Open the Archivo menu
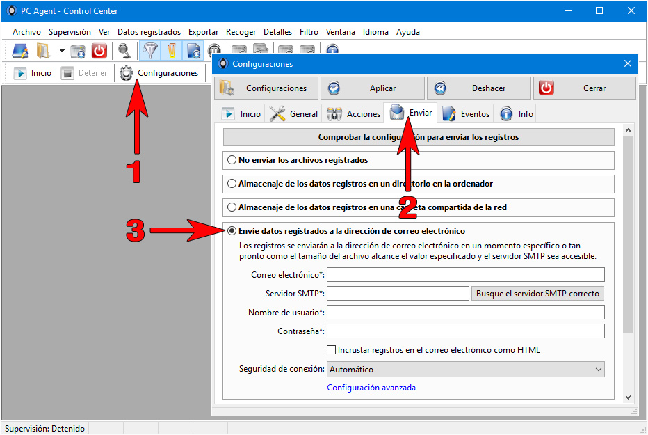The width and height of the screenshot is (648, 435). (26, 32)
